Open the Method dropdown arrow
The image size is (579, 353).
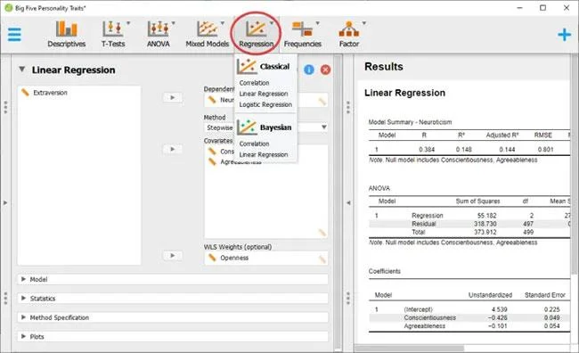[324, 127]
